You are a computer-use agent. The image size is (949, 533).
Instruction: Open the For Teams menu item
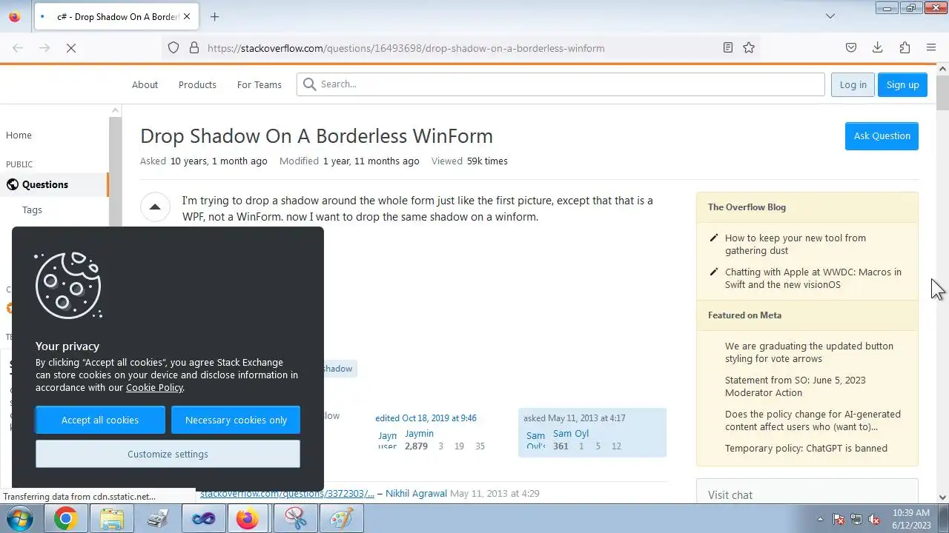[259, 84]
